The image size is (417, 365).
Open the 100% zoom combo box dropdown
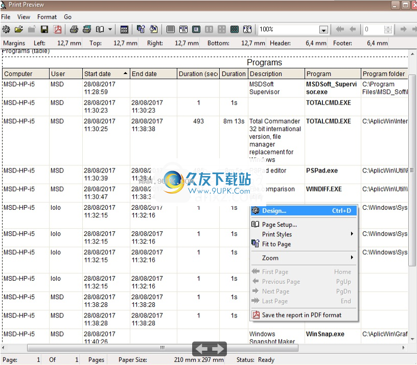point(323,30)
